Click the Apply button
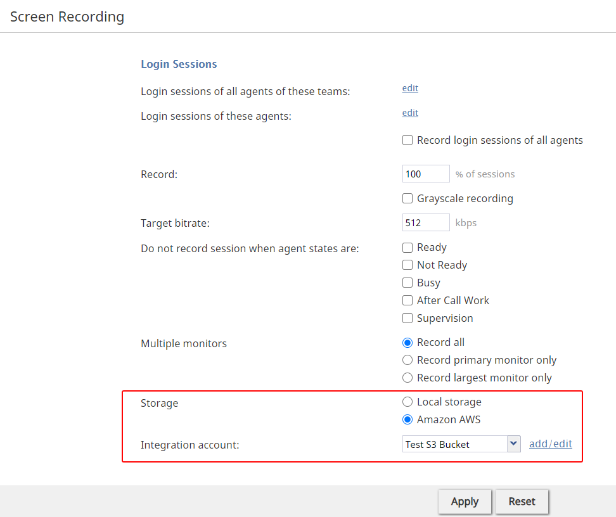Screen dimensions: 616x517 (465, 502)
